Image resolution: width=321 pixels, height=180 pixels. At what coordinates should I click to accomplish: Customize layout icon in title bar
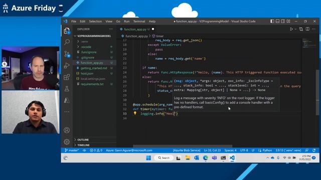[288, 21]
